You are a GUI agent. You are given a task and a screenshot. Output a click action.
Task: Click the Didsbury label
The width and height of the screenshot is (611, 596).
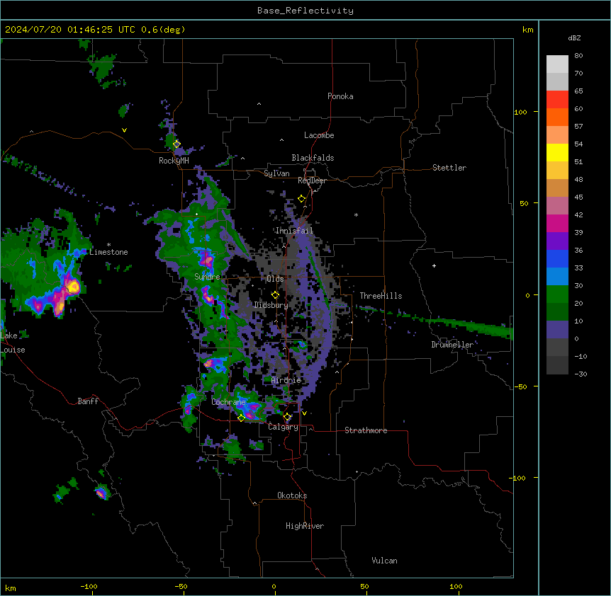click(x=271, y=305)
